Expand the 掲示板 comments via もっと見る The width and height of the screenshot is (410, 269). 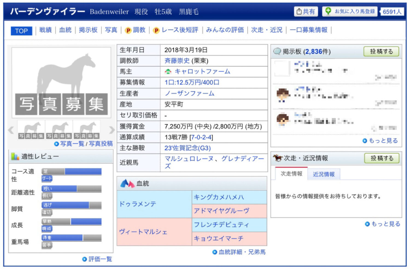(381, 141)
